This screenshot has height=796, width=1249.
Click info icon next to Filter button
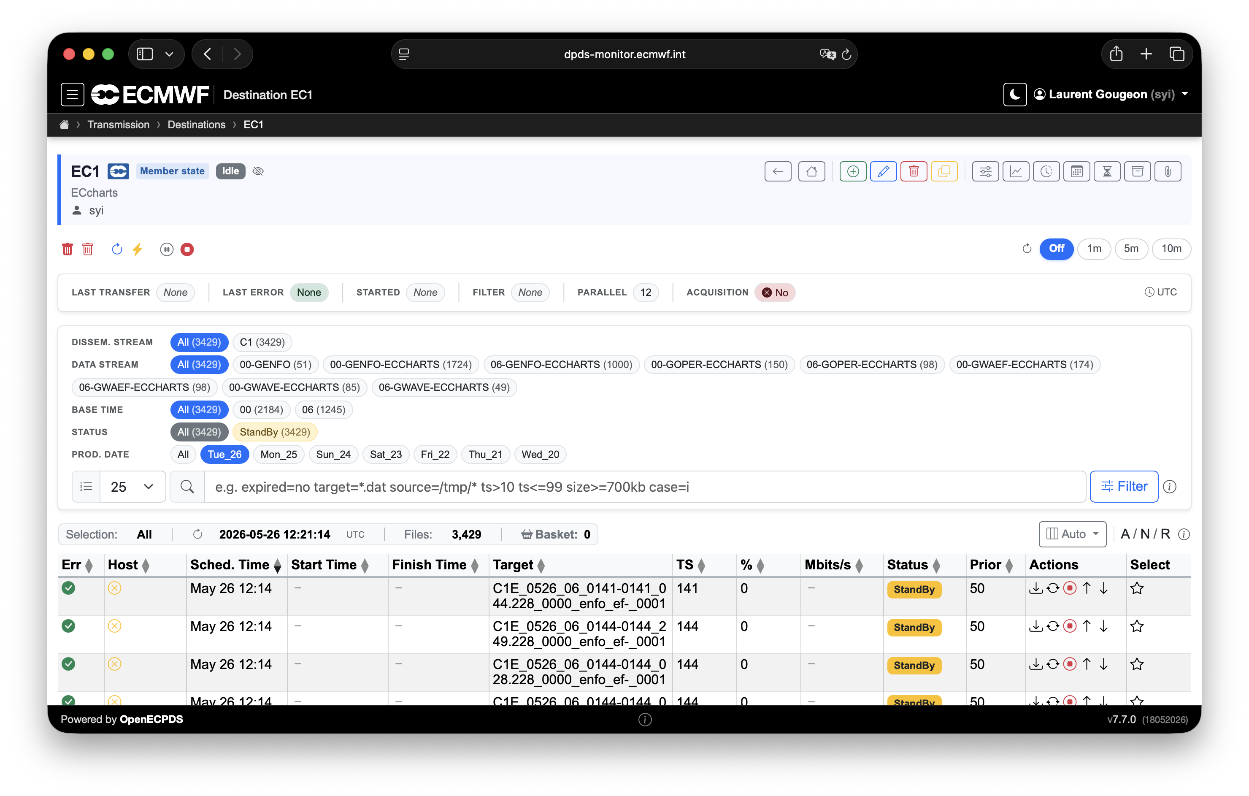coord(1169,487)
